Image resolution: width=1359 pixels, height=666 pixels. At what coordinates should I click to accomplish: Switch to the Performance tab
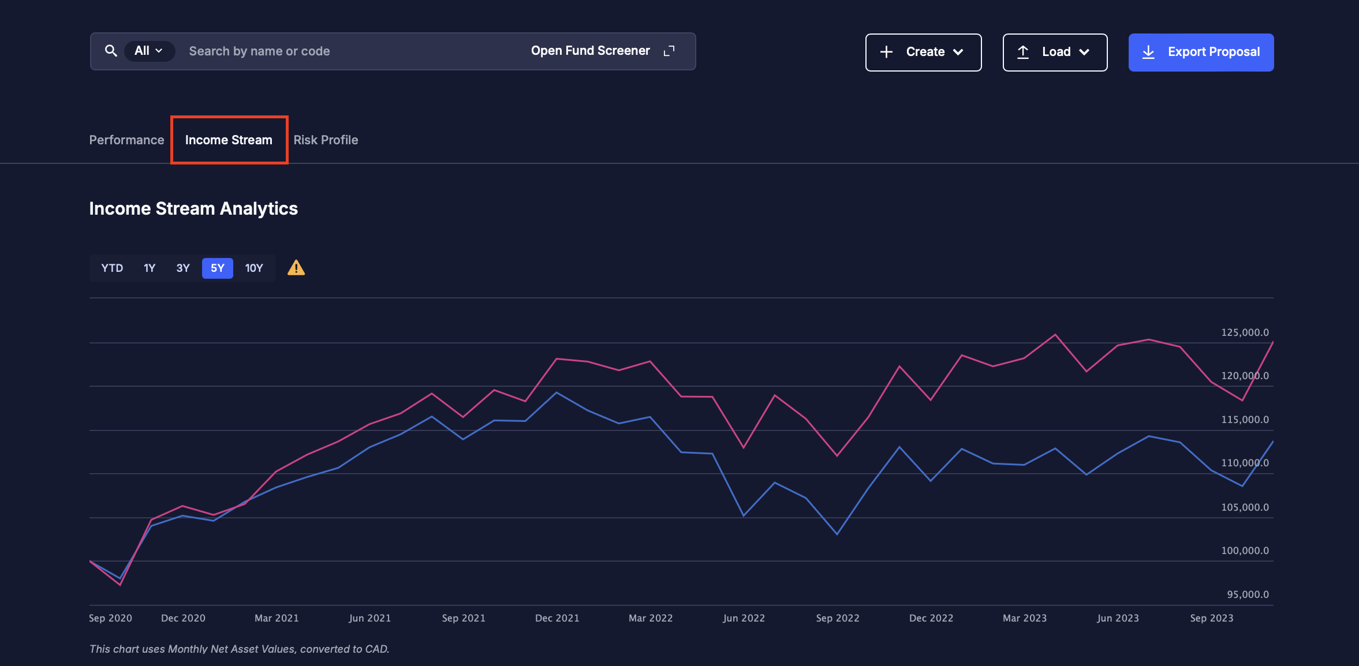click(x=126, y=140)
